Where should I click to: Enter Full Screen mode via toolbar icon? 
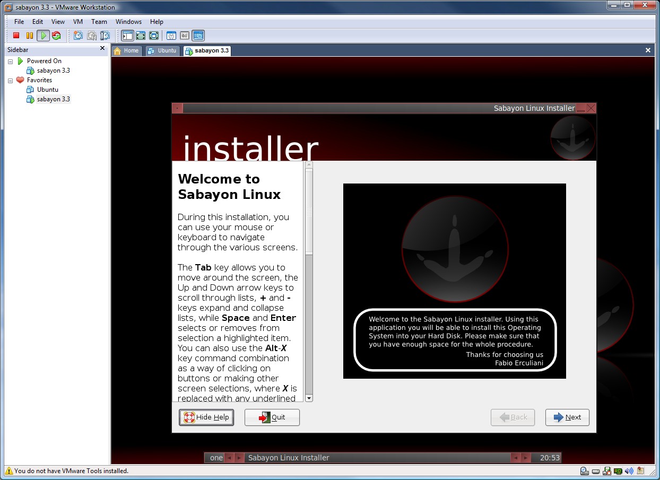[x=154, y=36]
